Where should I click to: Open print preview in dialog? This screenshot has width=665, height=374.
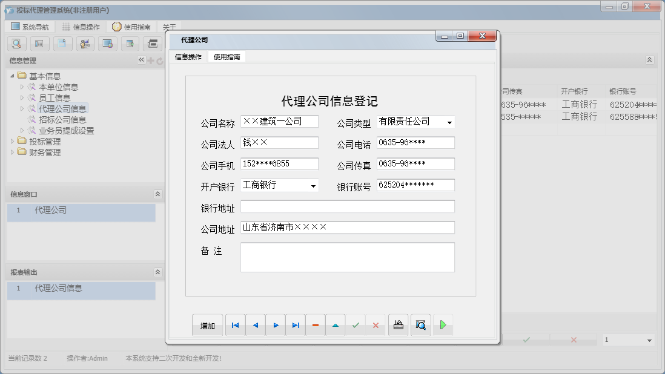pyautogui.click(x=421, y=326)
